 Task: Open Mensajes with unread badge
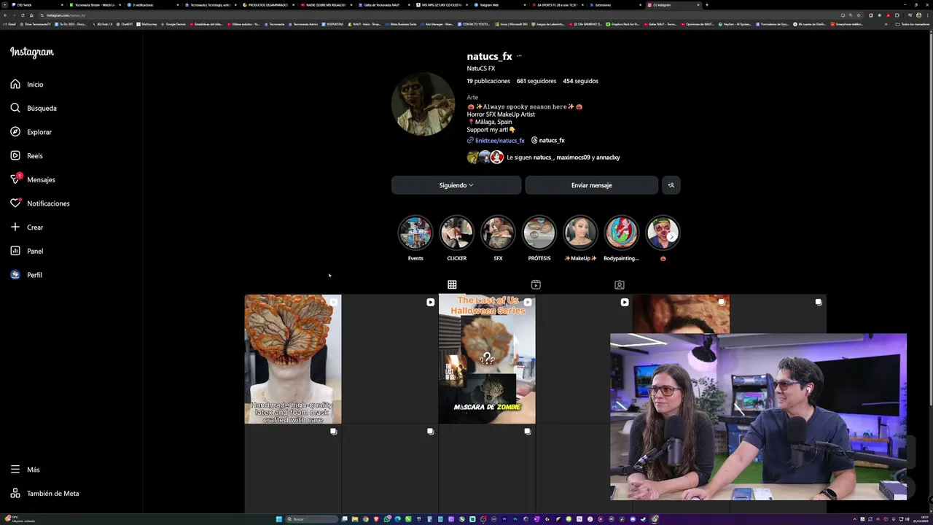pyautogui.click(x=33, y=179)
